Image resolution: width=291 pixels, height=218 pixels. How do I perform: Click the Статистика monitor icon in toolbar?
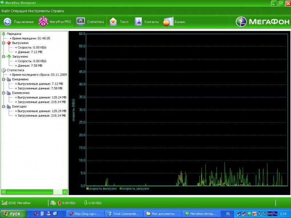80,22
